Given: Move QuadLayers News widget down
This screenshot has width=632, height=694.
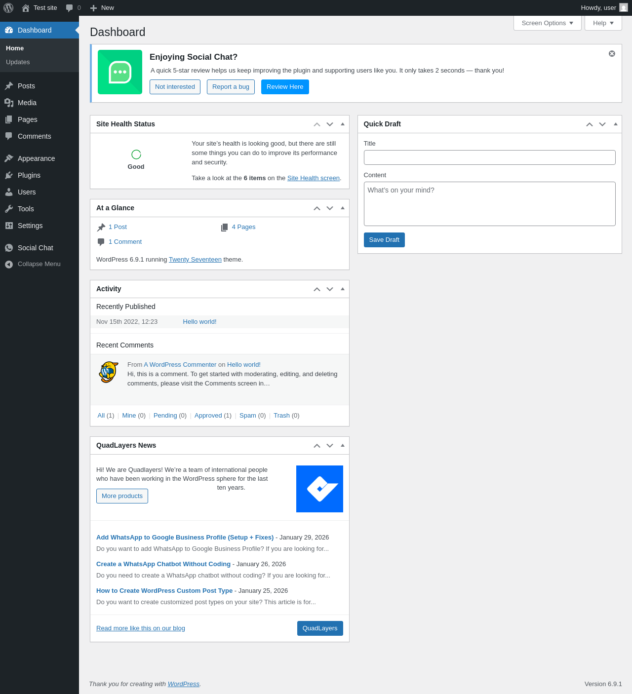Looking at the screenshot, I should tap(330, 446).
